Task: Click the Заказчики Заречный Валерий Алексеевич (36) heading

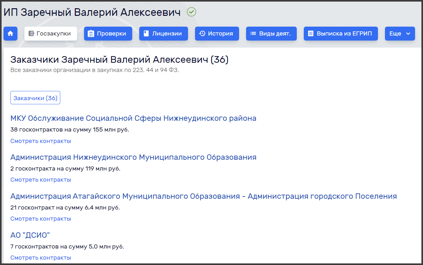Action: click(x=120, y=60)
